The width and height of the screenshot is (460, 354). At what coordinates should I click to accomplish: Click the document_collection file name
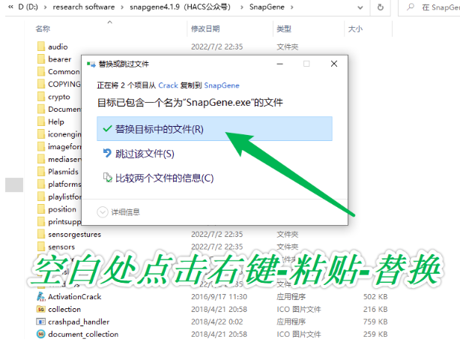83,334
